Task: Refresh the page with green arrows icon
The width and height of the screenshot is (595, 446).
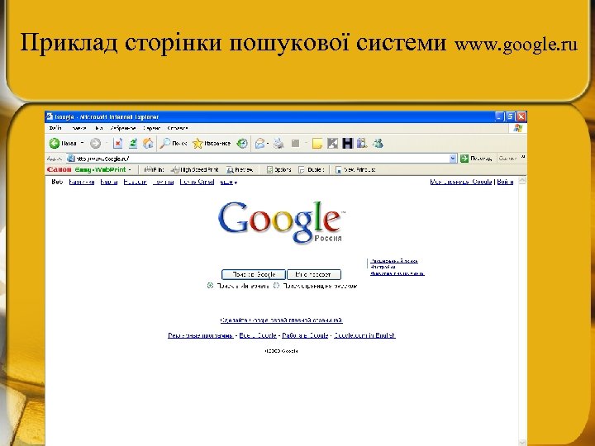Action: [133, 144]
